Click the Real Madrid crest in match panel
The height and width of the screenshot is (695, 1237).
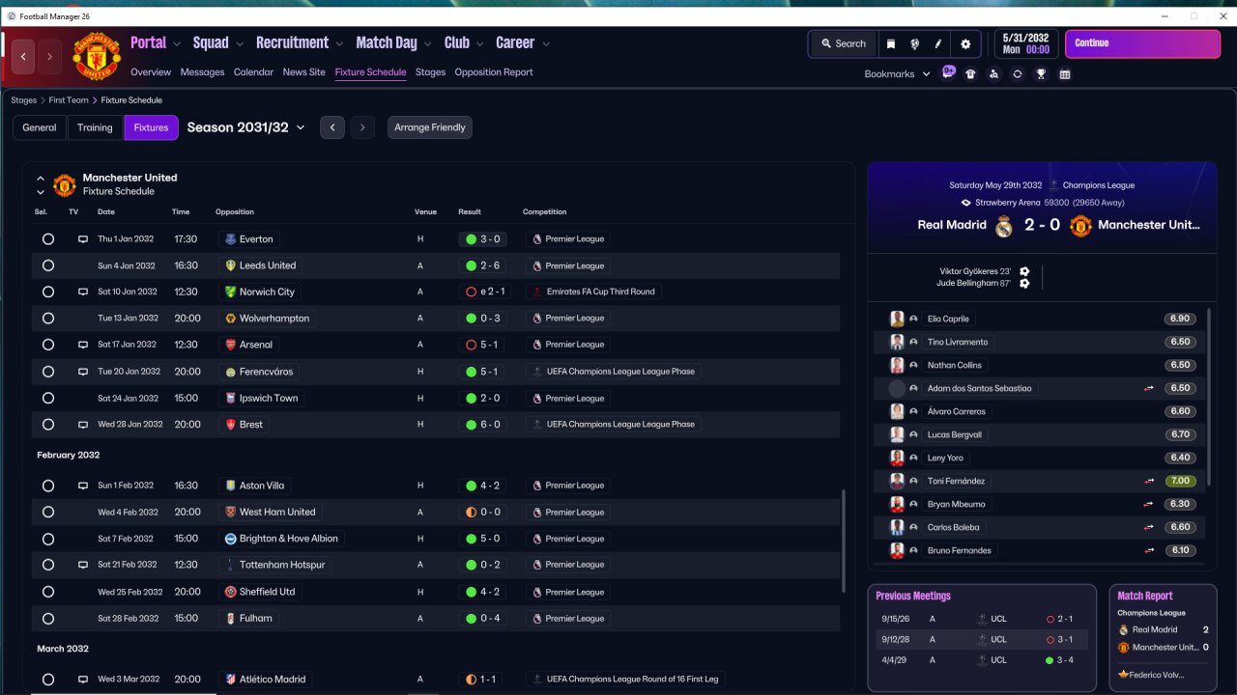1004,225
